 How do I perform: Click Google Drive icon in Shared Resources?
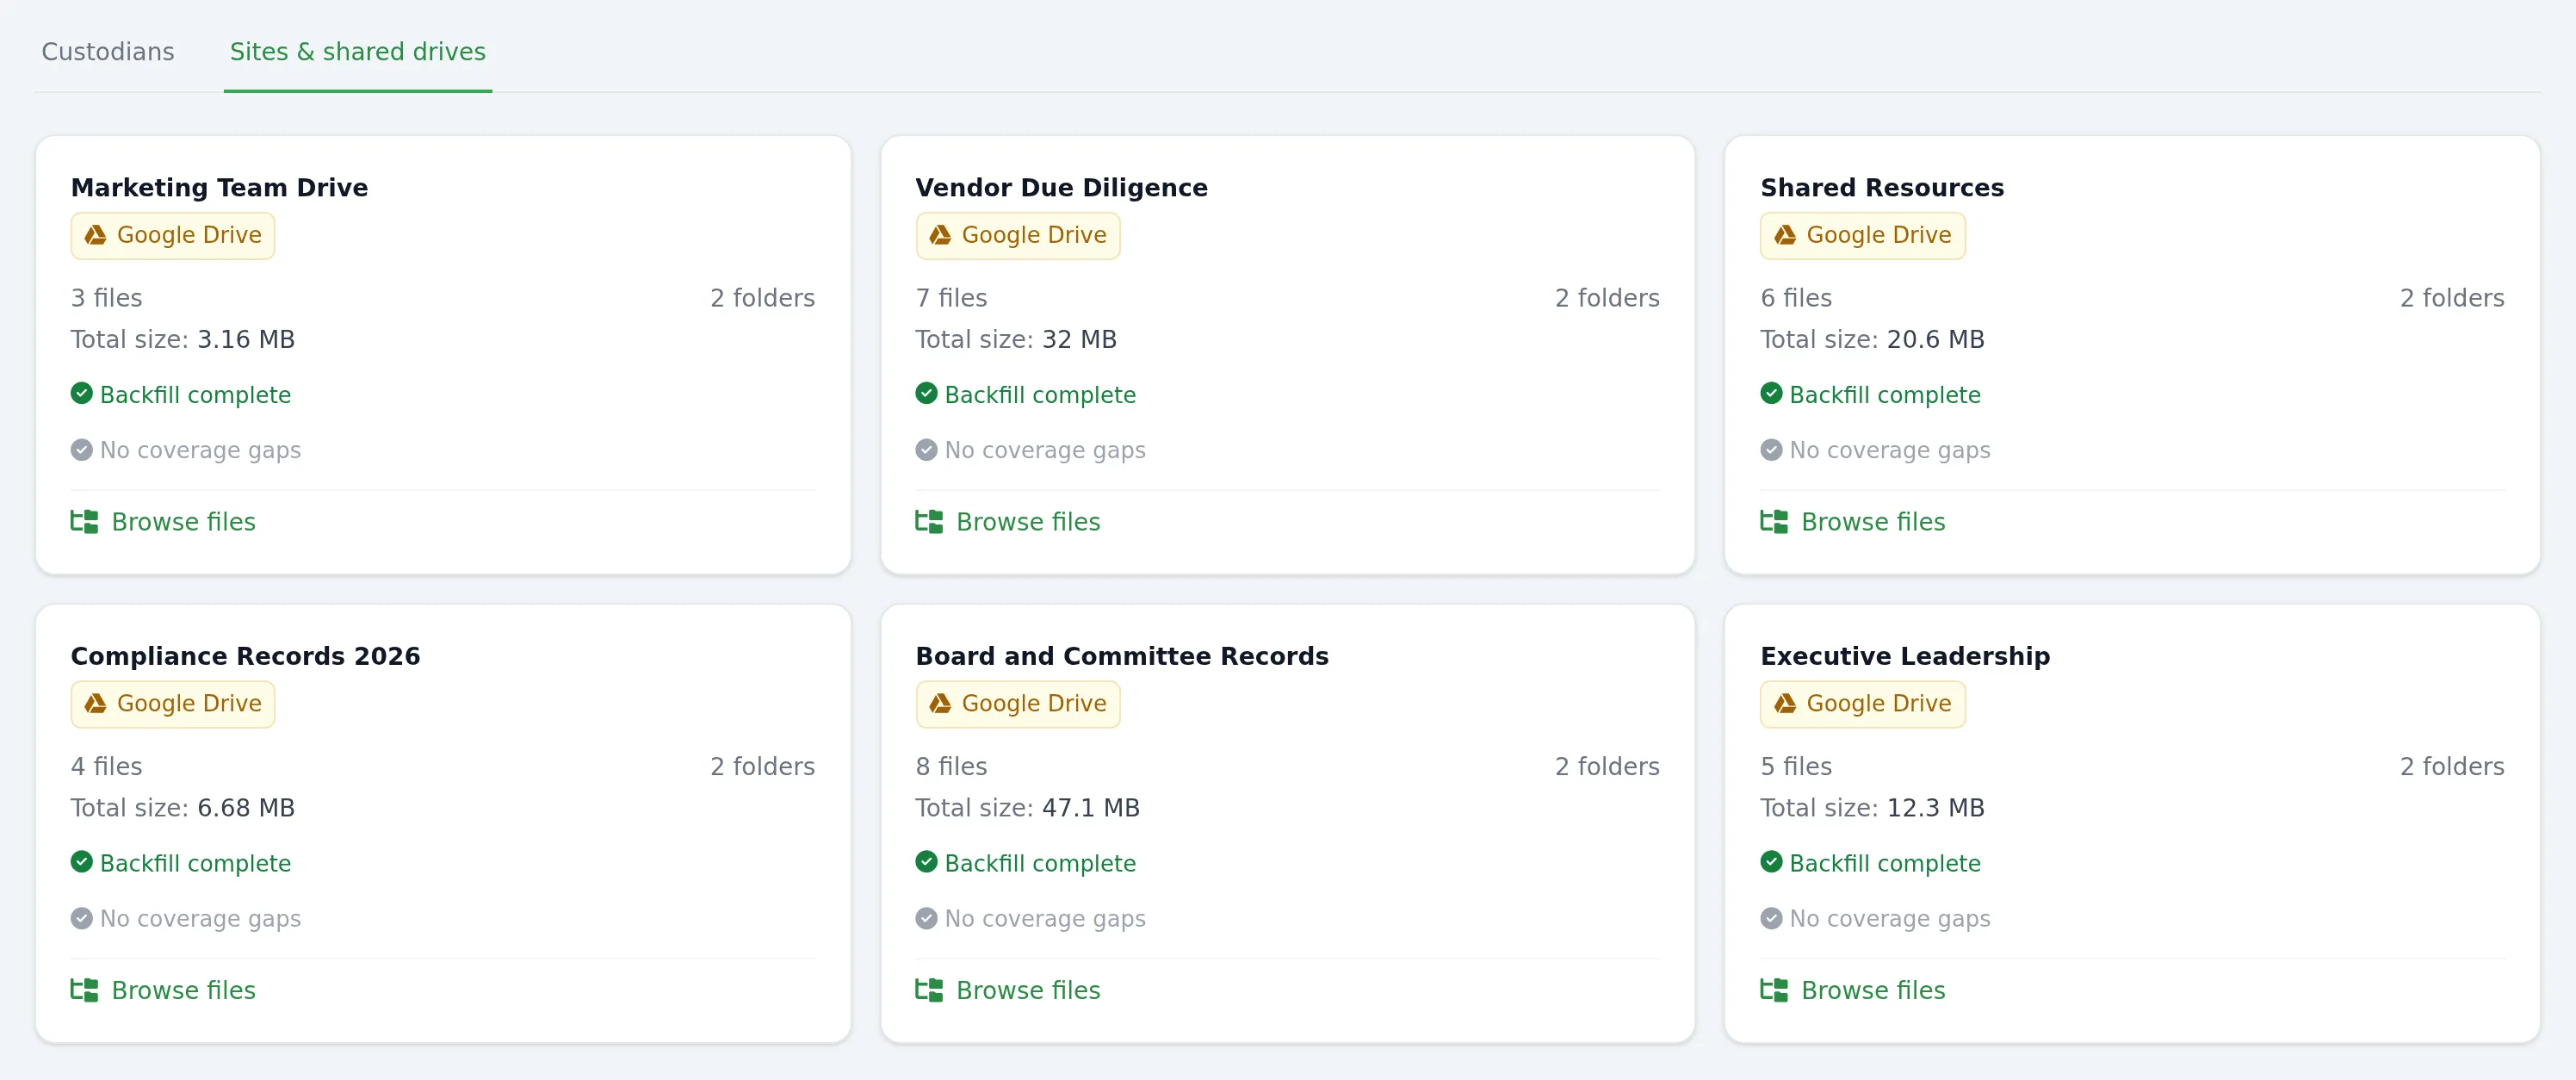pos(1785,235)
